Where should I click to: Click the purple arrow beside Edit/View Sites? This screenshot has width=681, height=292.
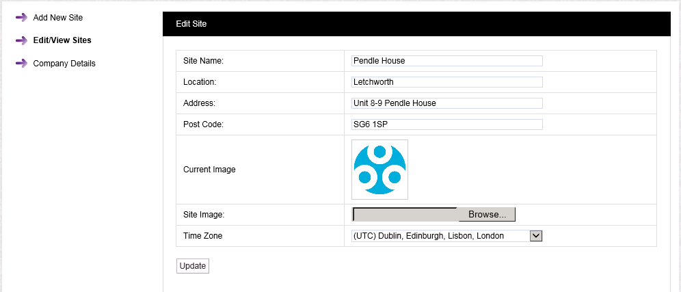point(21,40)
